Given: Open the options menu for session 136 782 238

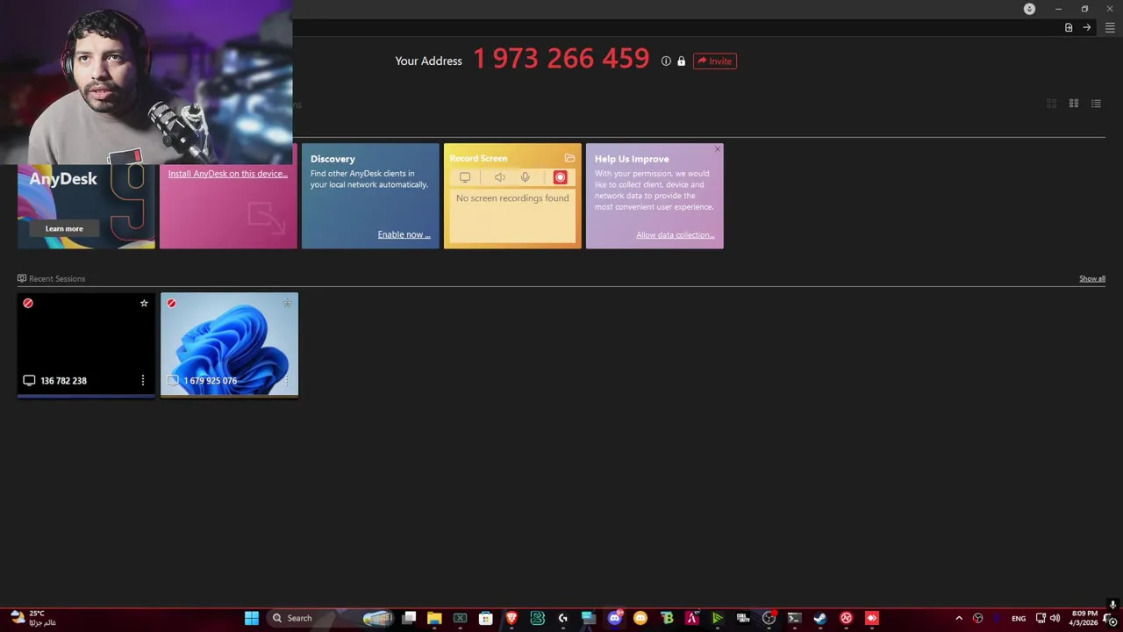Looking at the screenshot, I should coord(142,380).
